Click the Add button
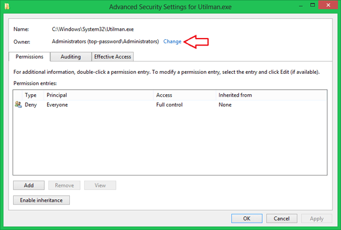341x230 pixels. point(29,186)
